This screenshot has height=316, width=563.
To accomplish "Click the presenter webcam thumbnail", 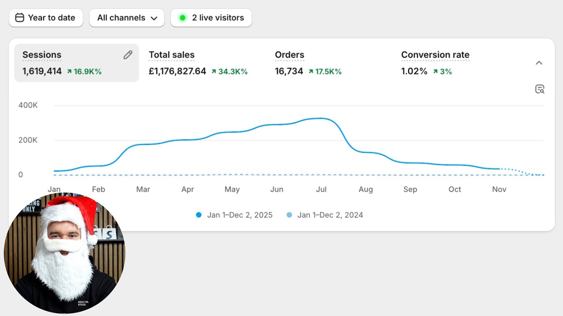I will [65, 254].
